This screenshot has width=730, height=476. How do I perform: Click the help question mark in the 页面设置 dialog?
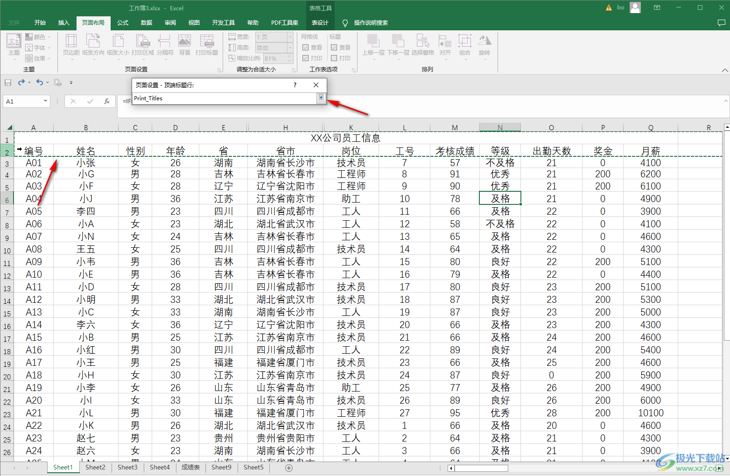coord(295,85)
